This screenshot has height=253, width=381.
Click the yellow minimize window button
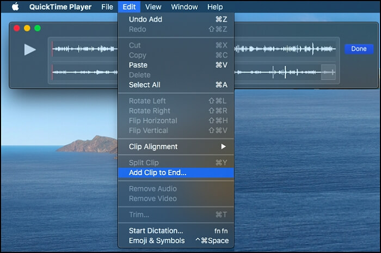(x=27, y=28)
